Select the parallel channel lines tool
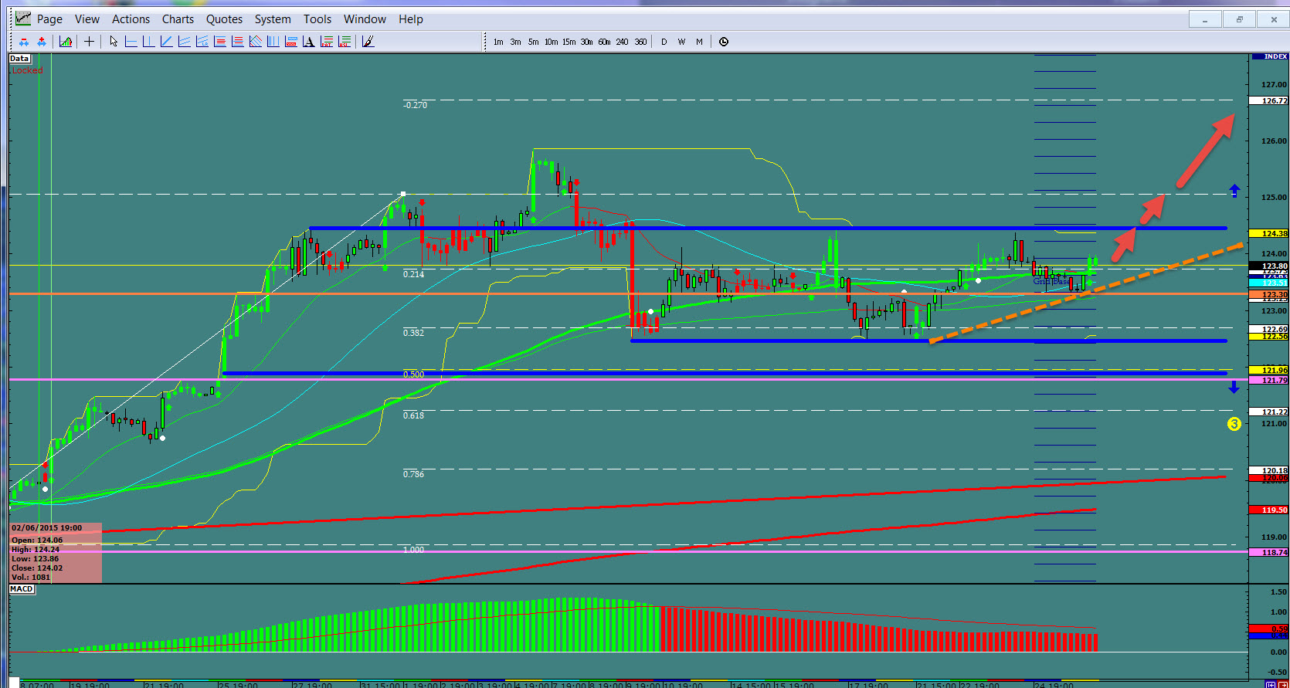Image resolution: width=1290 pixels, height=688 pixels. coord(184,42)
